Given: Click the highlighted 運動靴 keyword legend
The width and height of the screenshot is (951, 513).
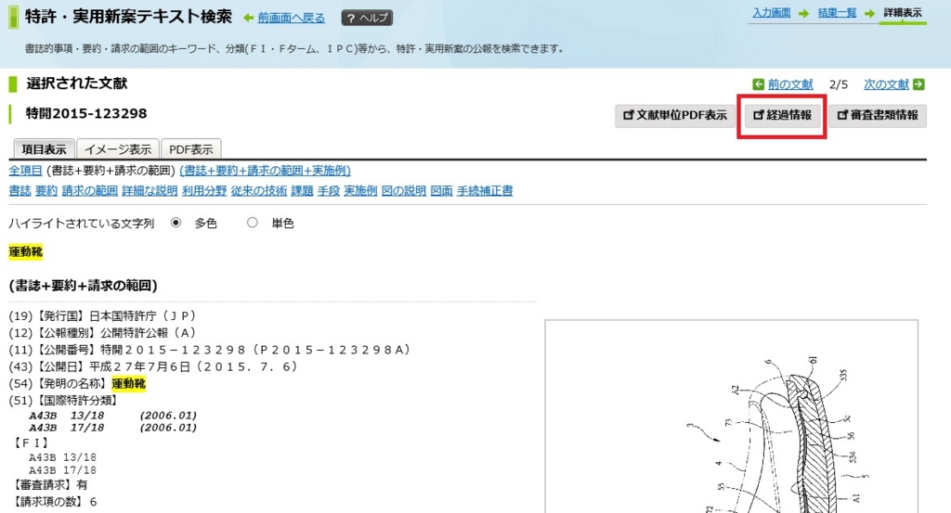Looking at the screenshot, I should click(x=25, y=252).
